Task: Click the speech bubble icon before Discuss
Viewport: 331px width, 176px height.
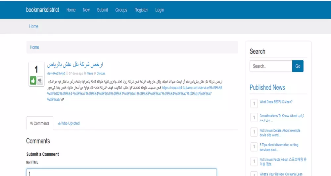Action: point(95,73)
